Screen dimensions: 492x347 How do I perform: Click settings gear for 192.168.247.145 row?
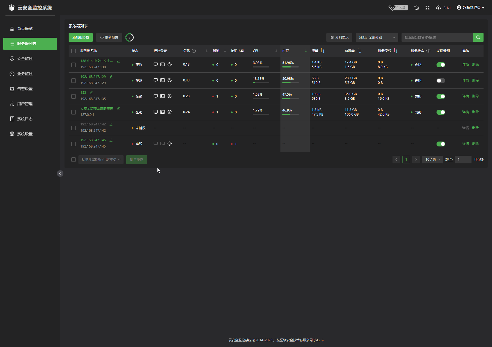[169, 144]
